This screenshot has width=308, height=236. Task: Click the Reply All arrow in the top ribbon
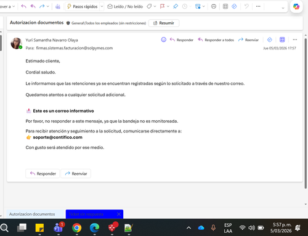[x=33, y=6]
